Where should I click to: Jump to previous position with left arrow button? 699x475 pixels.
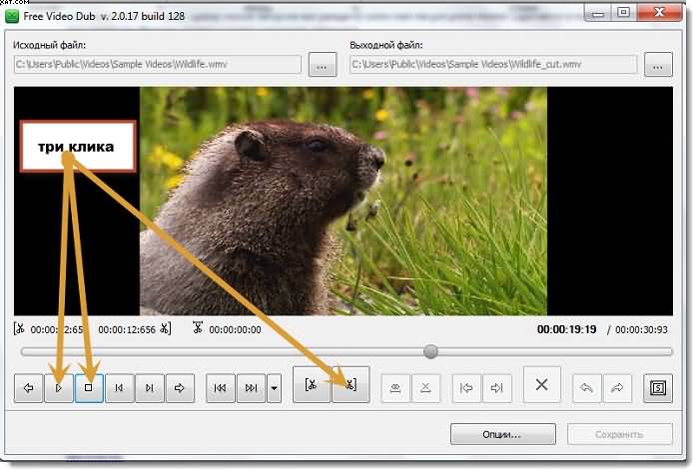[29, 388]
